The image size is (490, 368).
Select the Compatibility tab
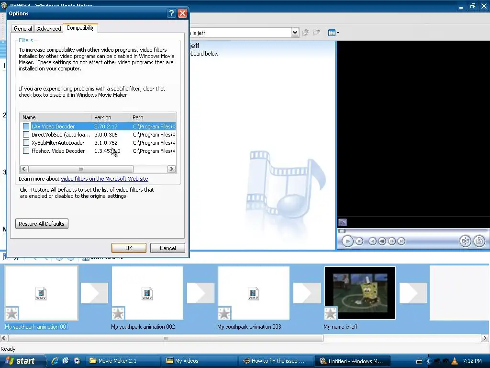tap(80, 28)
